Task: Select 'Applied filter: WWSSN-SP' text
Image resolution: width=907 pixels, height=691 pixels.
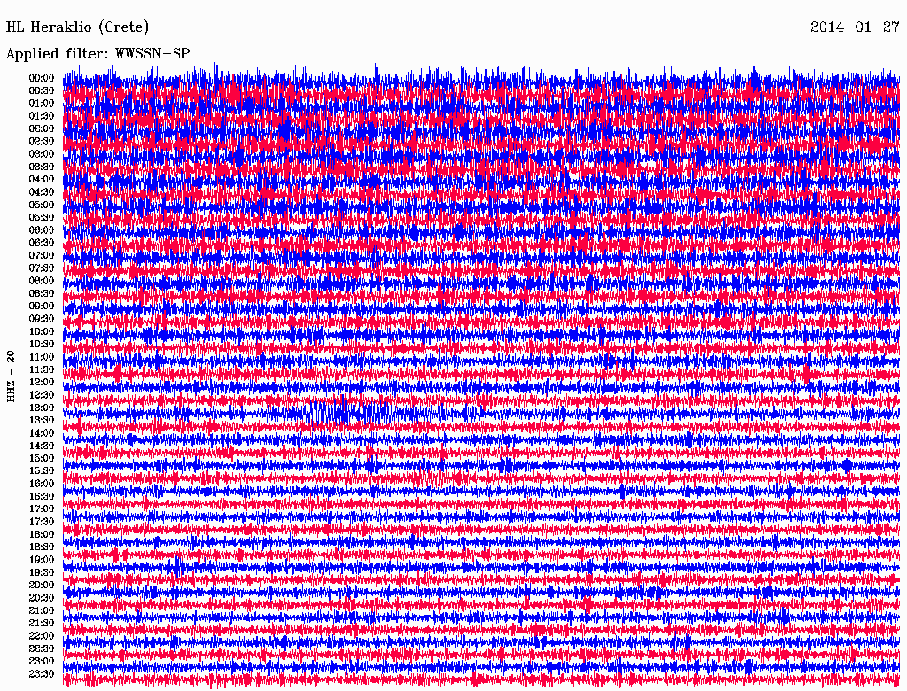Action: (97, 54)
